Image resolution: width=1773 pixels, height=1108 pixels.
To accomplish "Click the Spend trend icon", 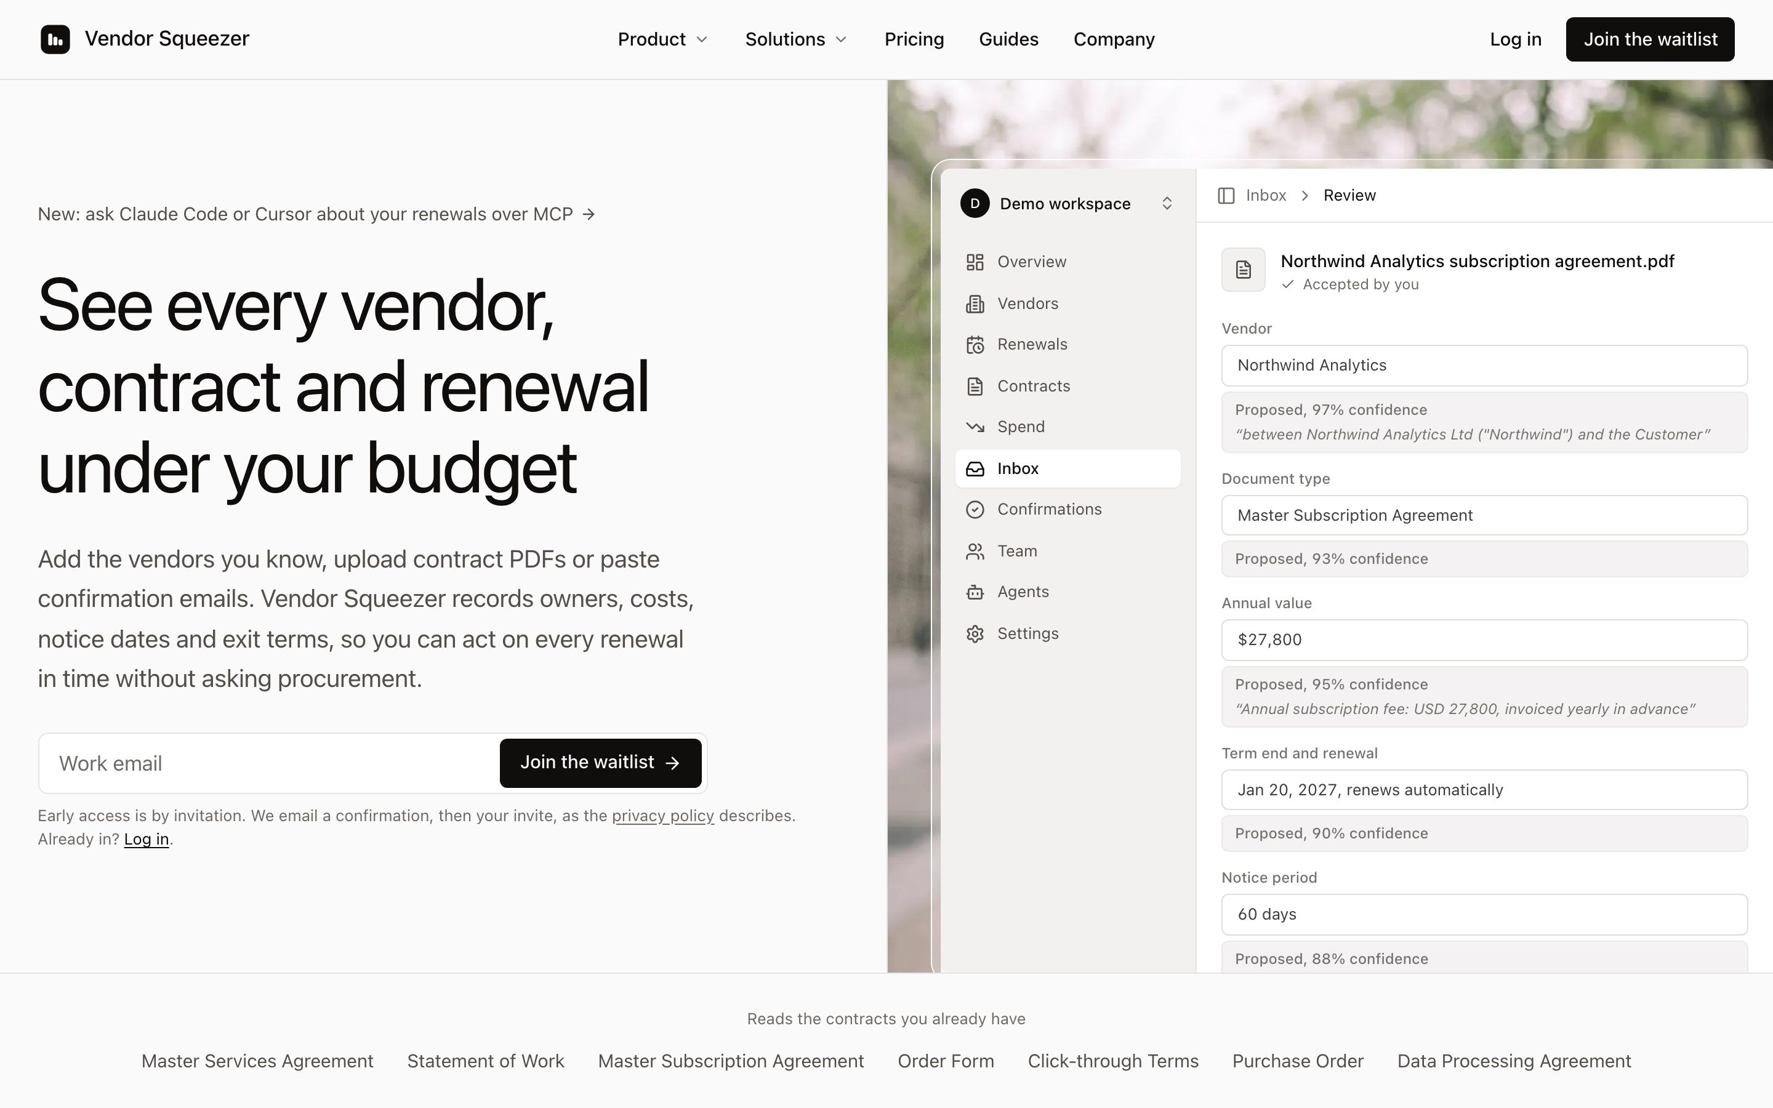I will (x=975, y=427).
